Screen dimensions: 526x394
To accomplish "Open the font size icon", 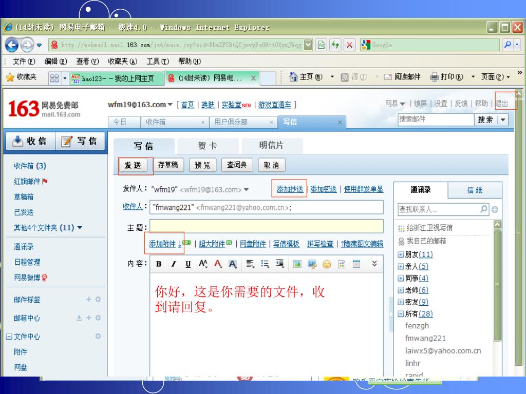I will pos(203,264).
